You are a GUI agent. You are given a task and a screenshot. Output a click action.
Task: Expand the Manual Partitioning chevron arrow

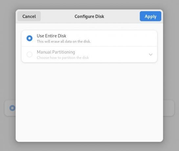[x=151, y=54]
